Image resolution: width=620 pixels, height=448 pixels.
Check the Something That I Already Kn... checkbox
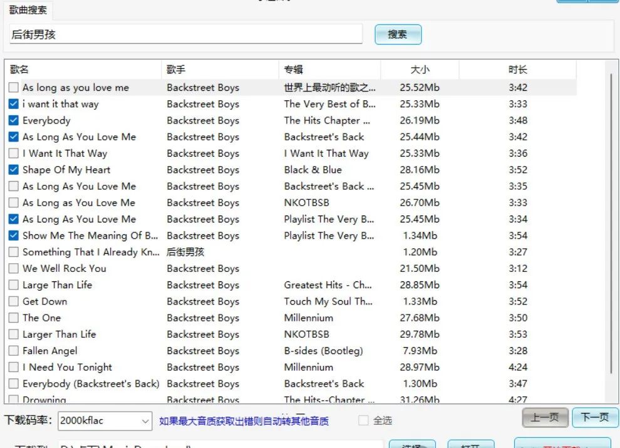coord(13,252)
